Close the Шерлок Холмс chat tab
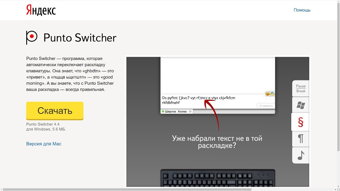This screenshot has height=191, width=340. tap(190, 111)
